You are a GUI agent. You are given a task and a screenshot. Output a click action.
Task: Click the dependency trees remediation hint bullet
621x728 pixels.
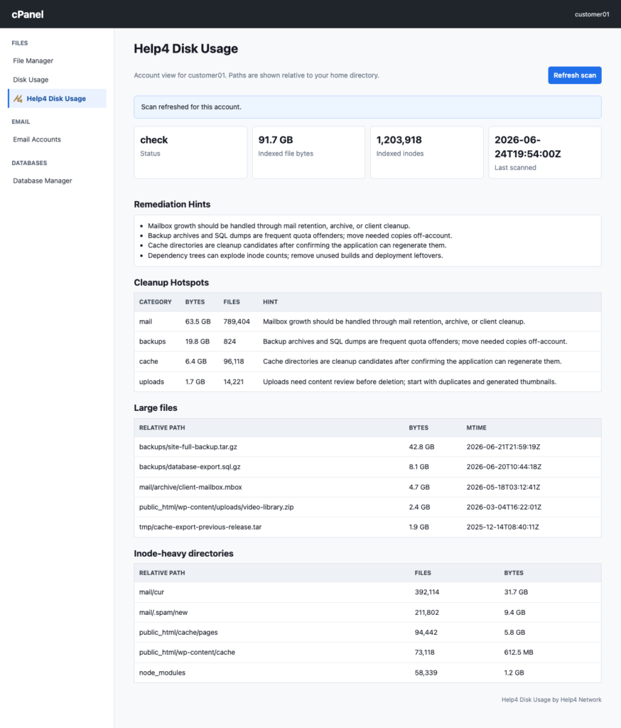click(x=295, y=255)
